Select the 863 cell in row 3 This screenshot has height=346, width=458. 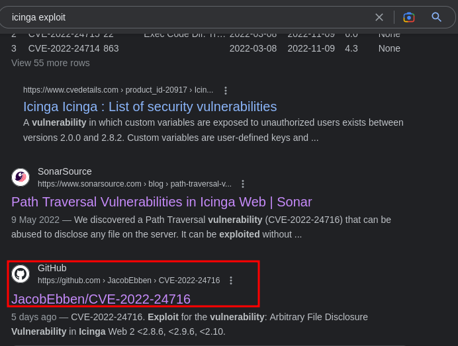click(x=111, y=48)
